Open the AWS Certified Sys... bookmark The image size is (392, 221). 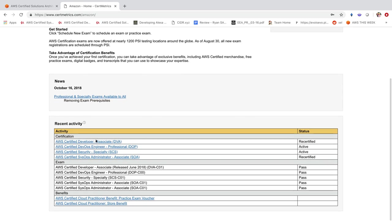tap(37, 22)
